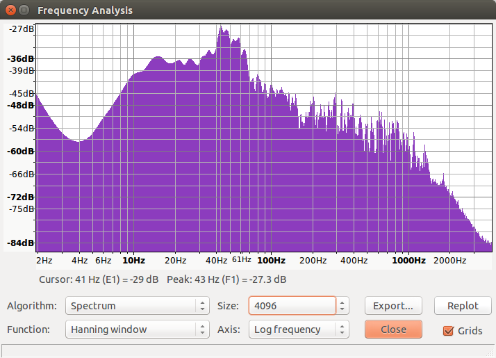Click the '-27dB' level axis label
The image size is (496, 358).
tap(22, 29)
